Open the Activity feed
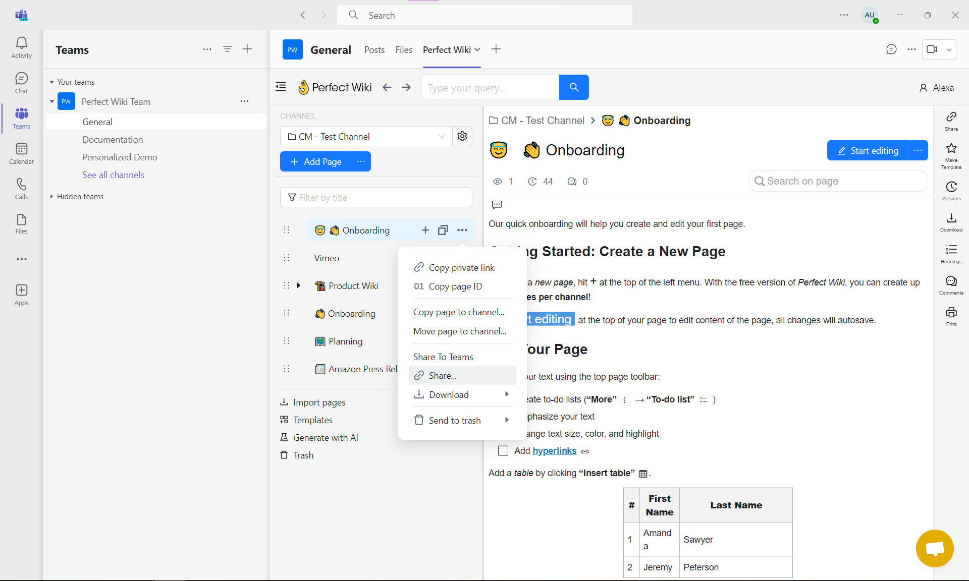 coord(21,47)
